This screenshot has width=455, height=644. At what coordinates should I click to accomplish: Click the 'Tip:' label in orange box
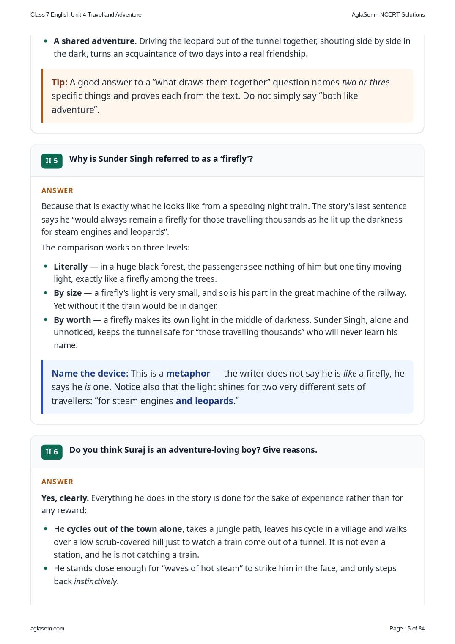point(60,82)
